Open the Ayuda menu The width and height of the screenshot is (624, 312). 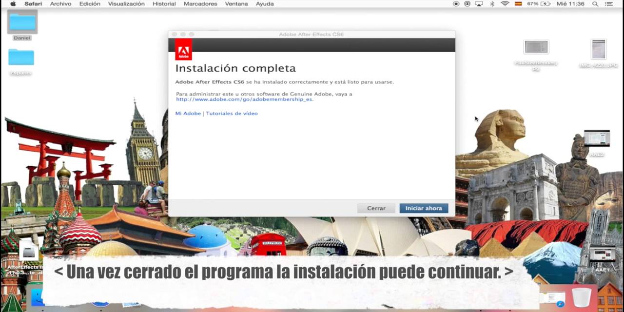(x=265, y=3)
